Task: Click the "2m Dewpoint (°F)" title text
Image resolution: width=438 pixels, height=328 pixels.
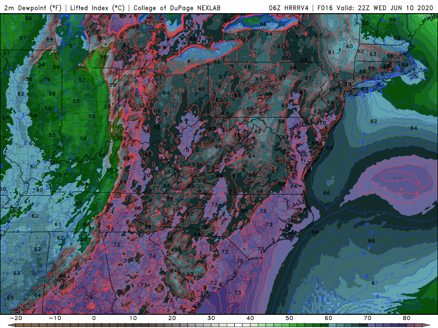Action: (33, 8)
